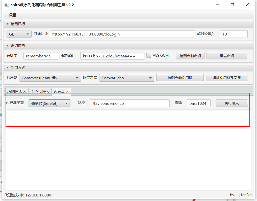Click the 检测当前密钥 button

190,56
